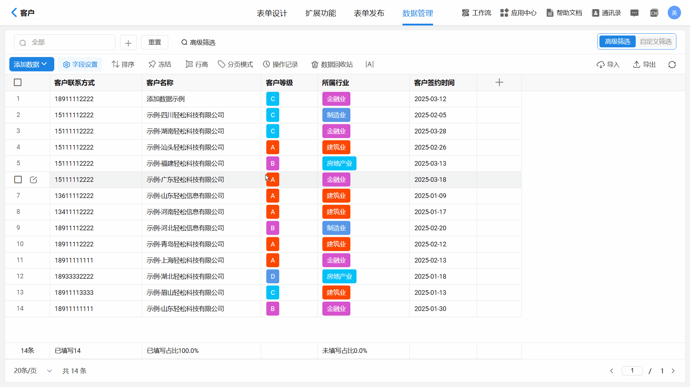Viewport: 690px width, 387px height.
Task: Click the 重置 button
Action: [x=155, y=42]
